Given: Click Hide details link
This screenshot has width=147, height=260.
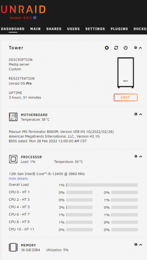Looking at the screenshot, I should tap(18, 179).
